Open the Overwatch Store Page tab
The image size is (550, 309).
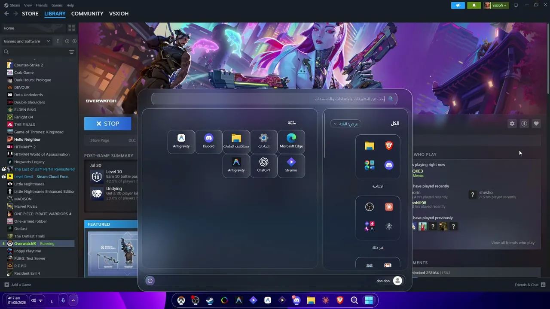coord(100,140)
